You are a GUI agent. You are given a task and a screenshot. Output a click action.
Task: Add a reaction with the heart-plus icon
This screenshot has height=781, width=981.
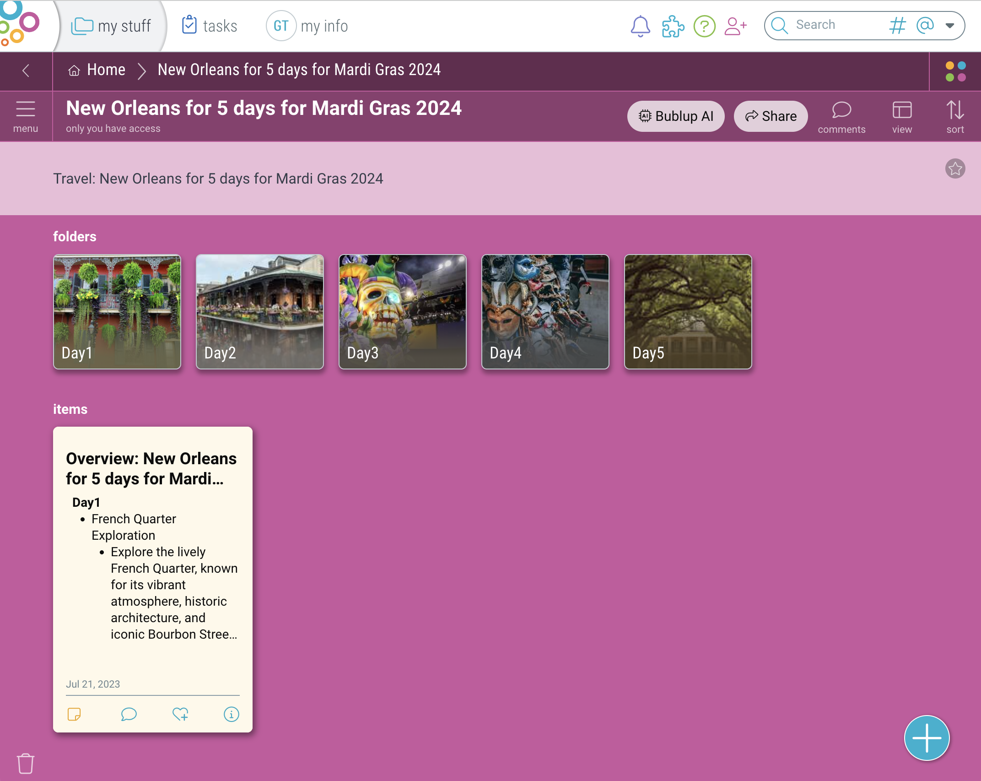180,714
